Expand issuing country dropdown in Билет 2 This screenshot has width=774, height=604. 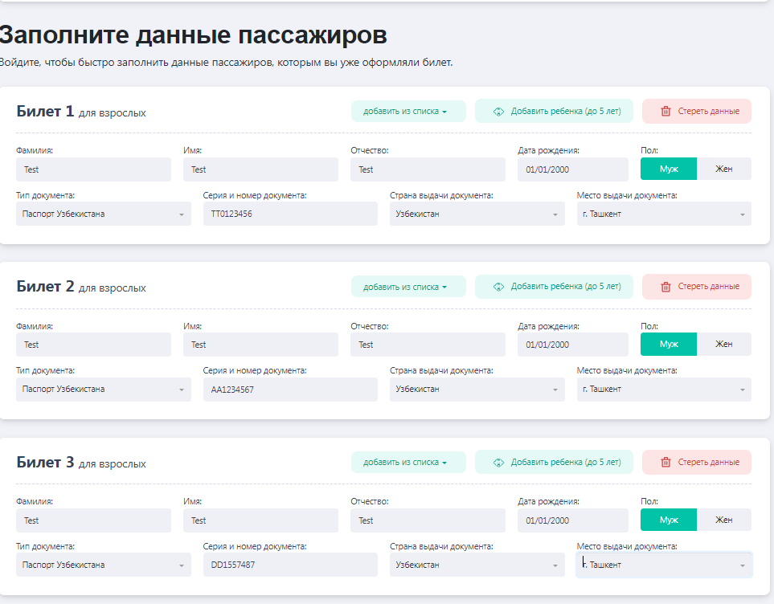[477, 390]
